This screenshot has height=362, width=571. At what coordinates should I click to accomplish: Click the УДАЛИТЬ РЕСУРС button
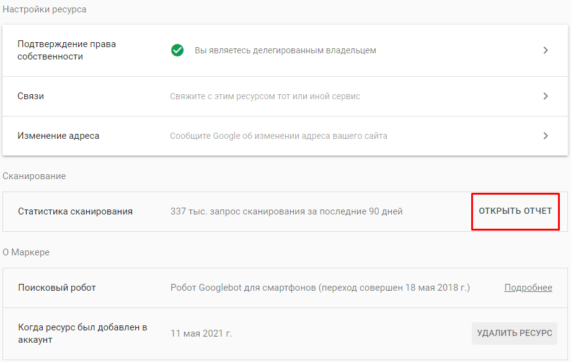click(x=514, y=333)
